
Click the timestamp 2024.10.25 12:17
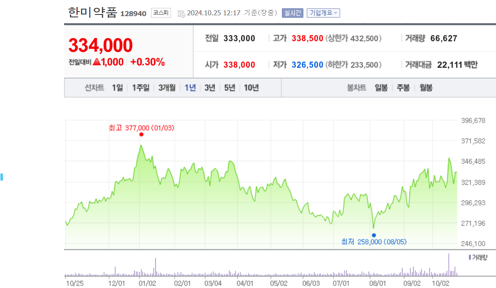pyautogui.click(x=214, y=13)
